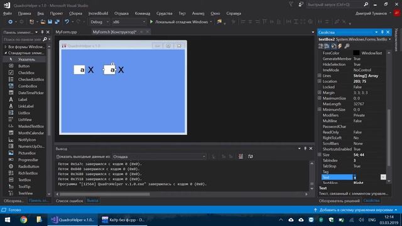The height and width of the screenshot is (226, 402).
Task: Click the new project toolbar icon
Action: [x=32, y=22]
